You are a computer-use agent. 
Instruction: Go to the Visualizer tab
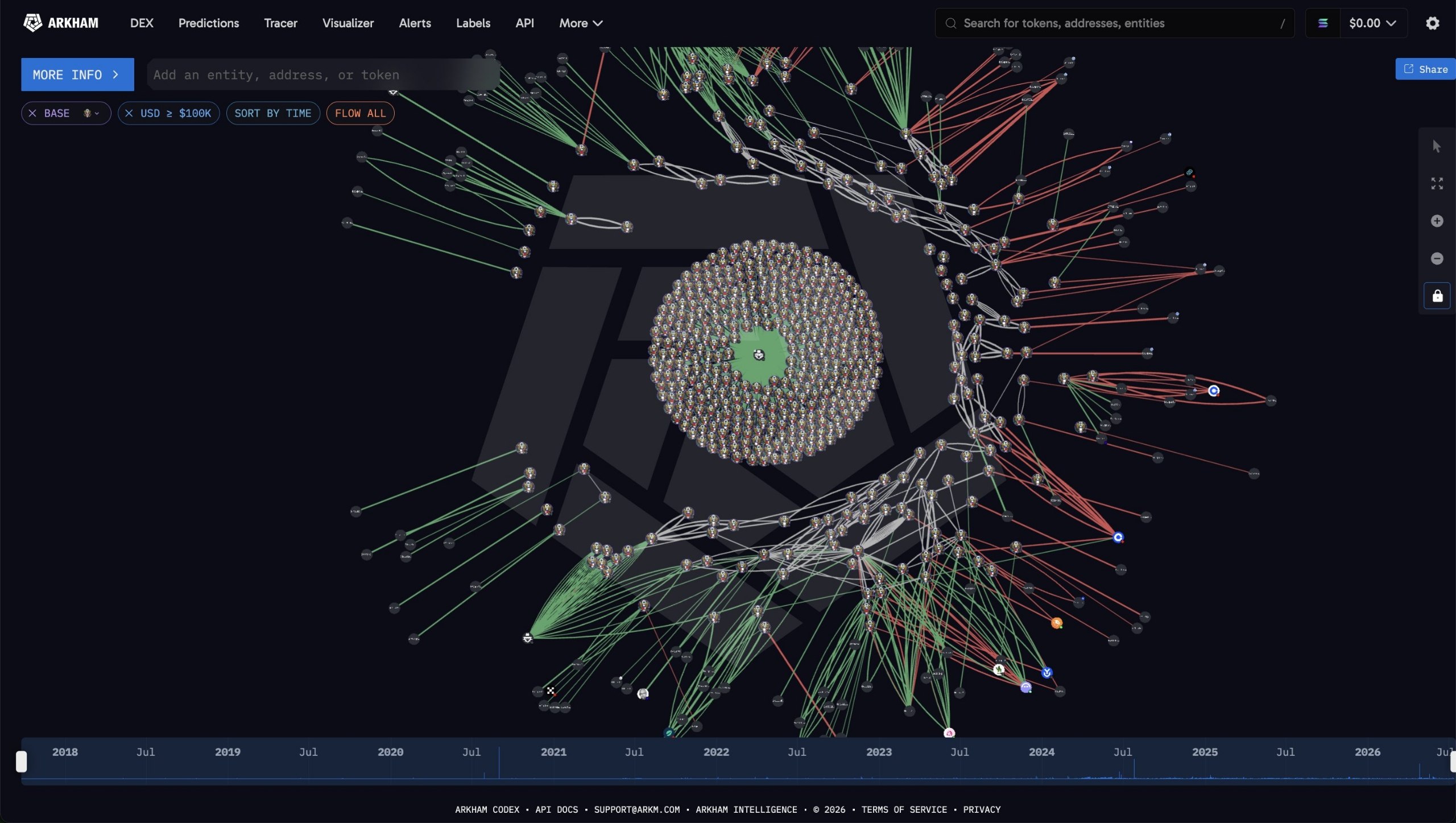point(348,23)
